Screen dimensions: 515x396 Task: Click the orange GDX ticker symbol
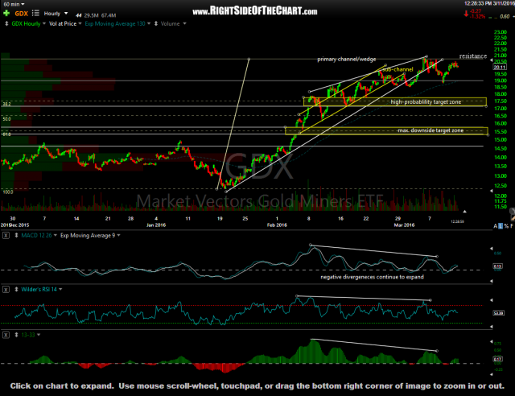(x=22, y=14)
